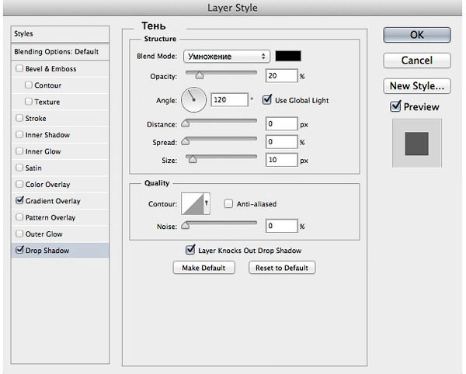Click the Spread slider handle

(185, 141)
